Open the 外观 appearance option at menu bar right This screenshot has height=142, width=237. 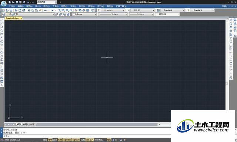coord(224,6)
